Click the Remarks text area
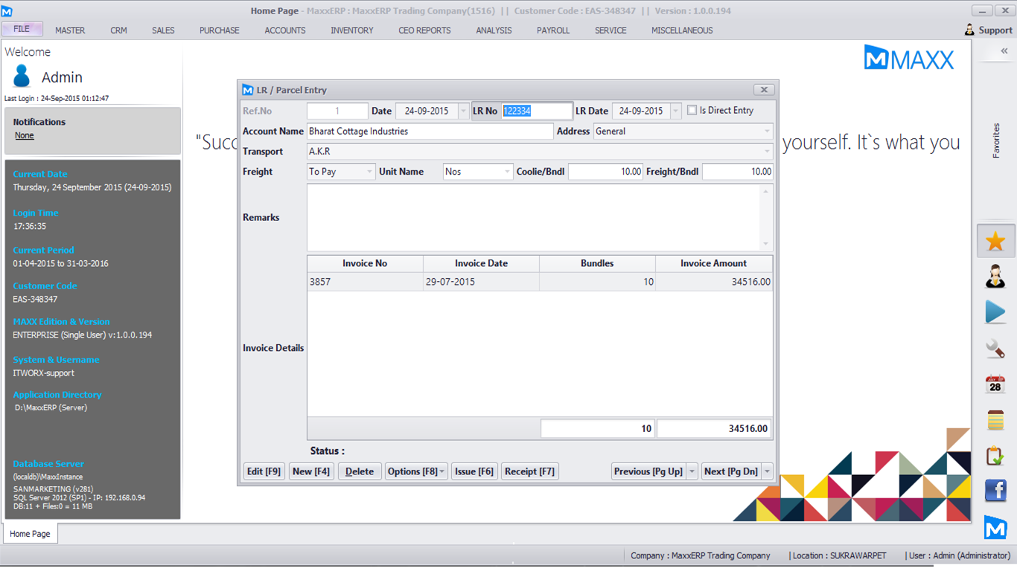 pos(533,217)
